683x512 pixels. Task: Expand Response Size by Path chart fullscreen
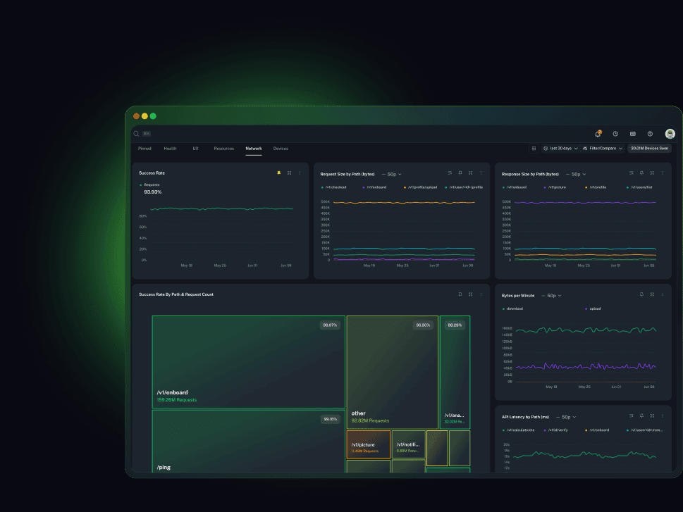[652, 173]
